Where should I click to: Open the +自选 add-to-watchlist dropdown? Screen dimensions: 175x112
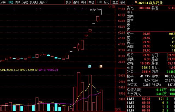tap(114, 2)
